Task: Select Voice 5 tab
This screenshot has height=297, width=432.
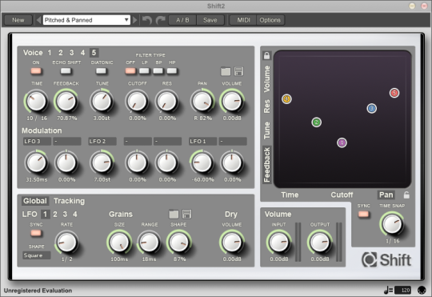Action: pos(94,52)
